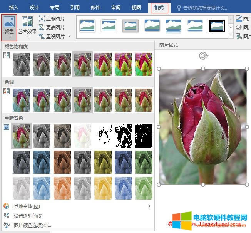Select the first picture style thumbnail
The height and width of the screenshot is (233, 251).
coord(87,26)
